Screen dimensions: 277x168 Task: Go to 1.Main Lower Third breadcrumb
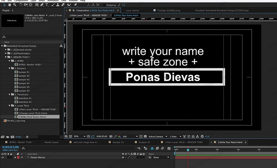[88, 15]
